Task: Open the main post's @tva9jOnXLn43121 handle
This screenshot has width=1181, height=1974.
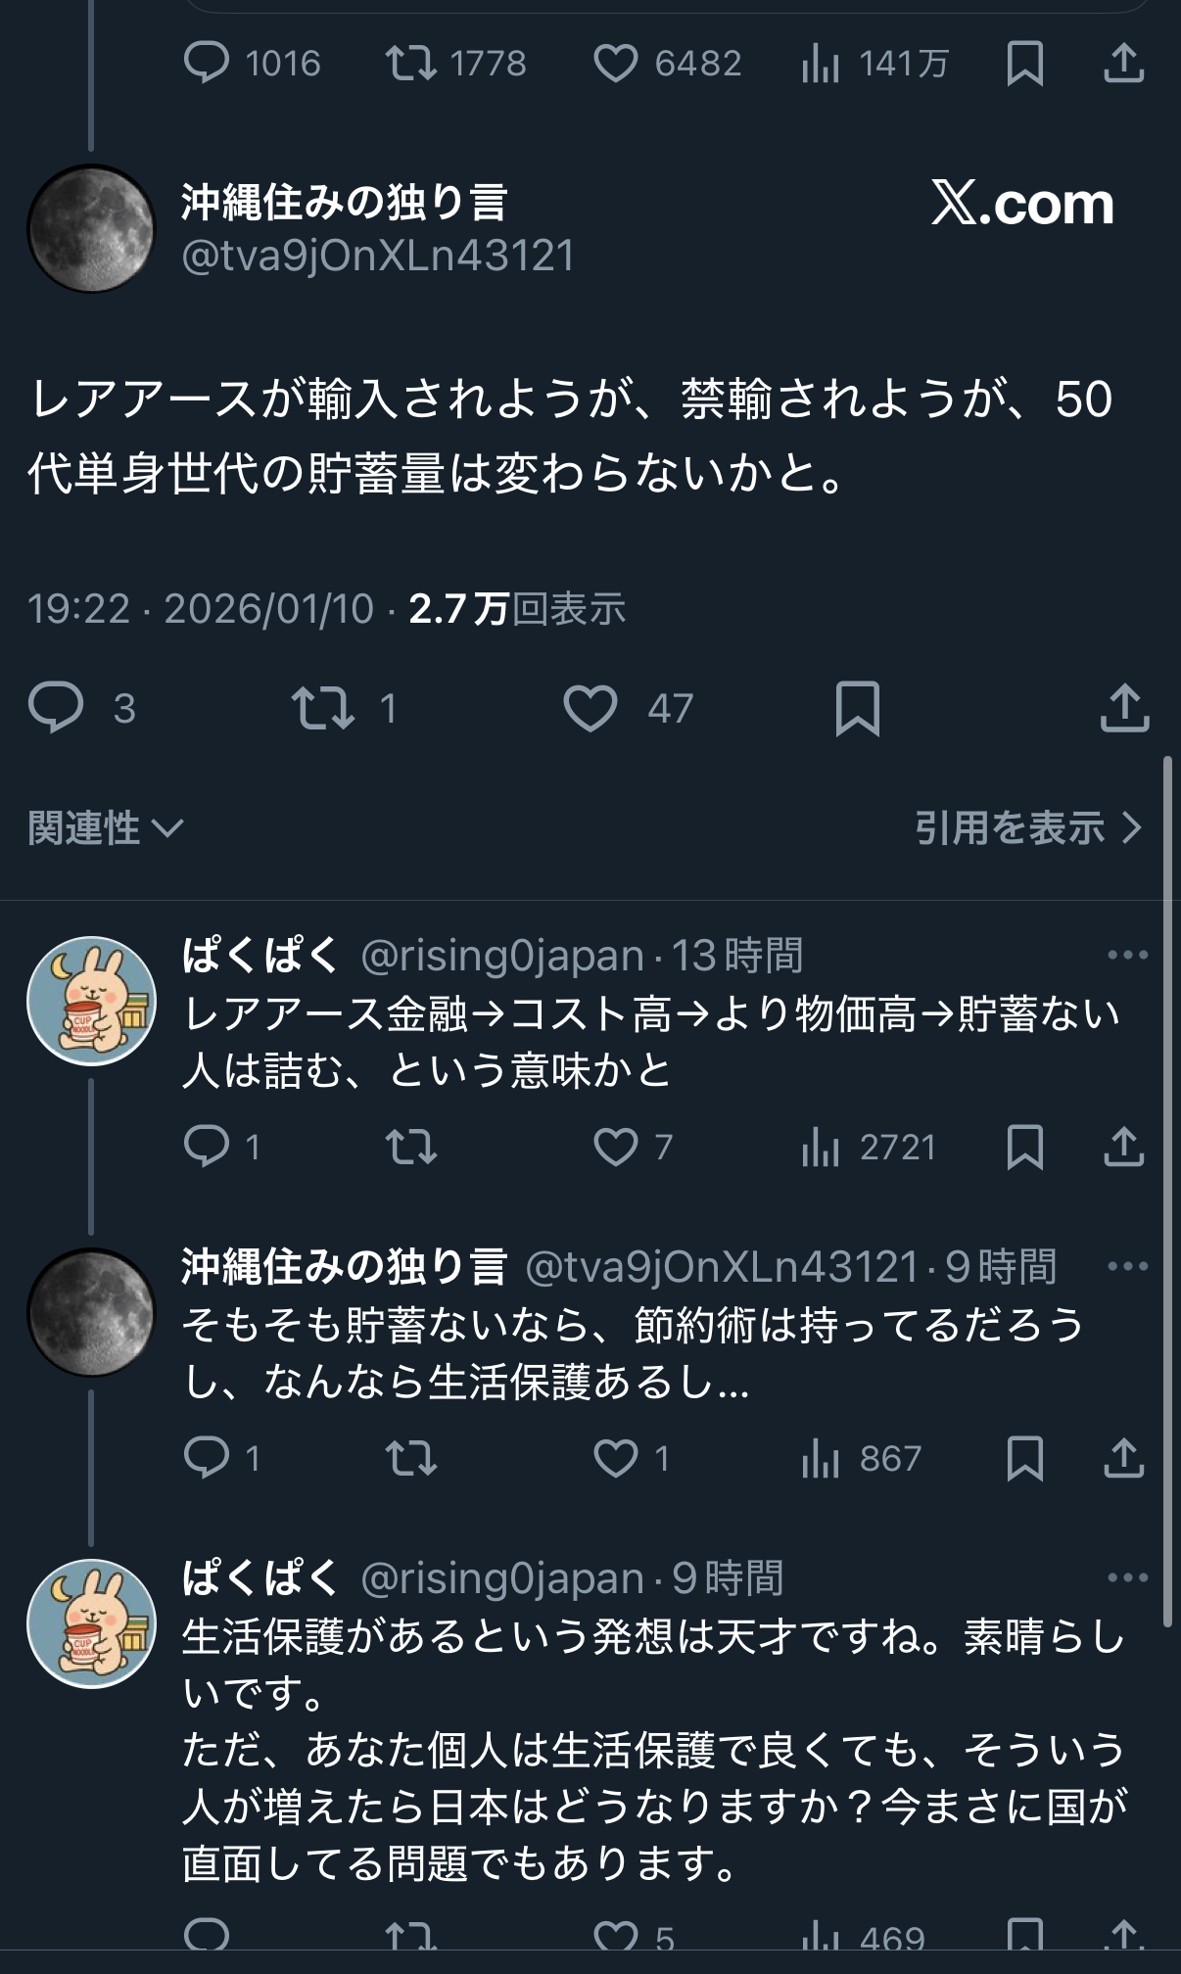Action: 378,256
